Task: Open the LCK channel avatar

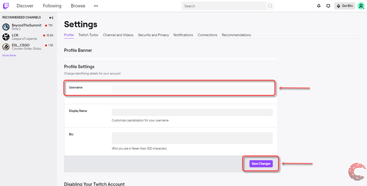Action: [x=6, y=37]
